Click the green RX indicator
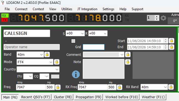 [5, 16]
